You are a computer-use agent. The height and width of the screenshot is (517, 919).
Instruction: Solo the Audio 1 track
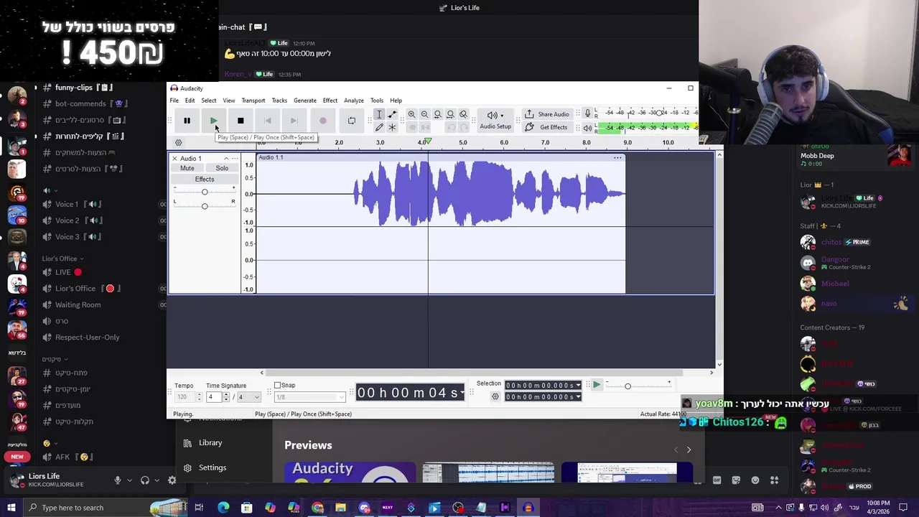(x=222, y=168)
